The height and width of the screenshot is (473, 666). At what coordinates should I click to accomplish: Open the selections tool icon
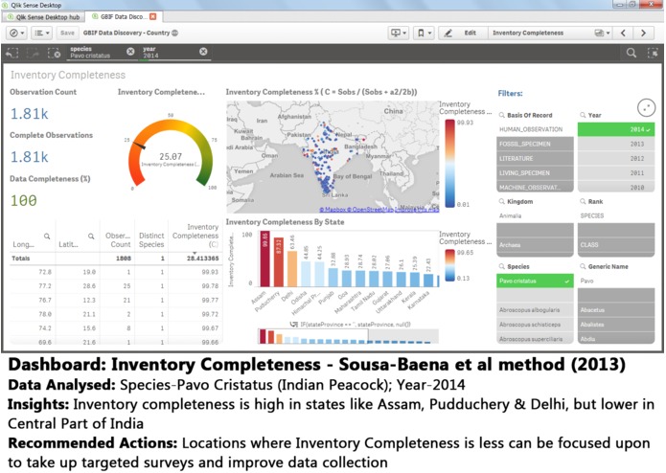pyautogui.click(x=653, y=53)
